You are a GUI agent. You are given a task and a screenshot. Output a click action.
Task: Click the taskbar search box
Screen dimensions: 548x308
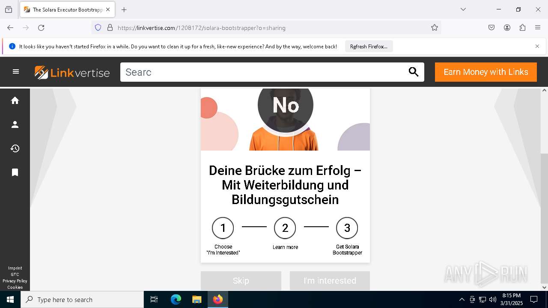pos(82,299)
